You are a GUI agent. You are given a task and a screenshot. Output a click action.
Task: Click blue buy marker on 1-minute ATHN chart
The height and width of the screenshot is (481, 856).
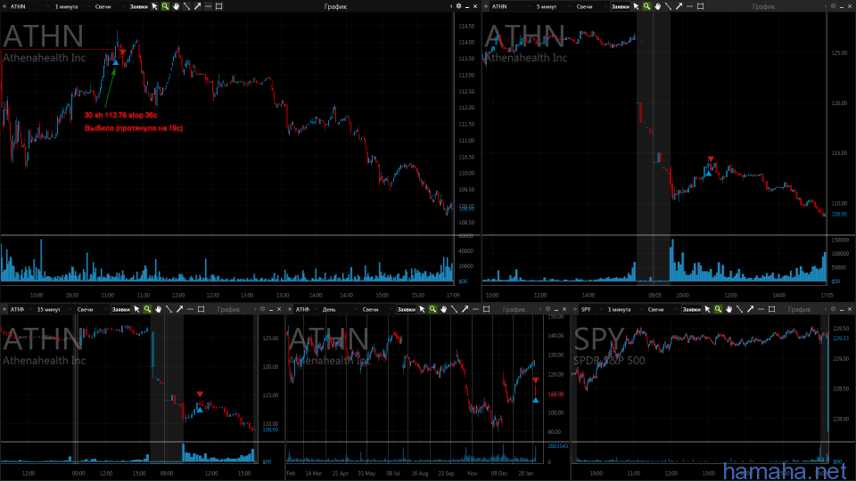[x=115, y=62]
